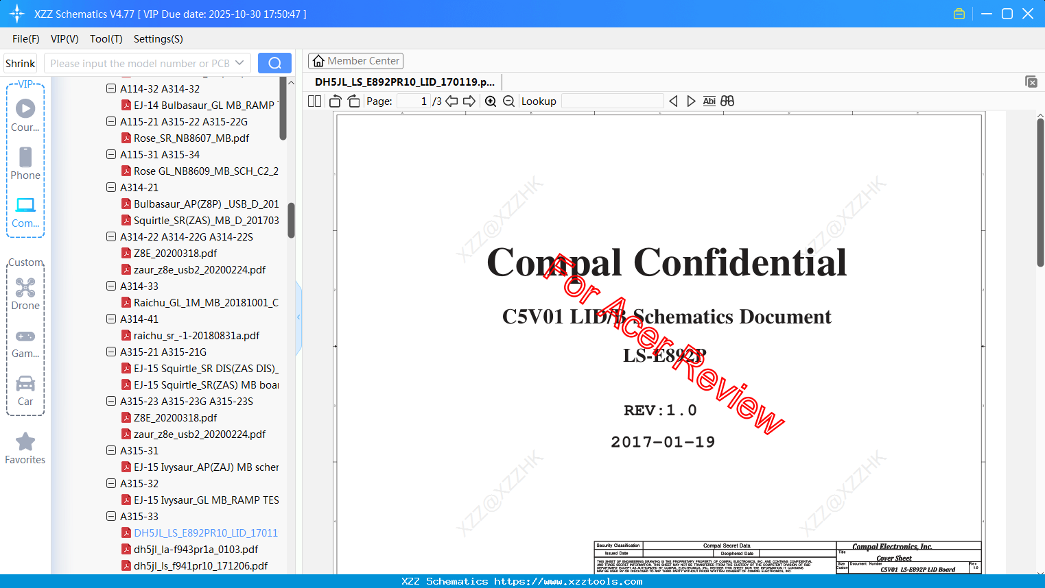Viewport: 1045px width, 588px height.
Task: Collapse the A115-21 A315-22 A315-22G node
Action: [111, 121]
